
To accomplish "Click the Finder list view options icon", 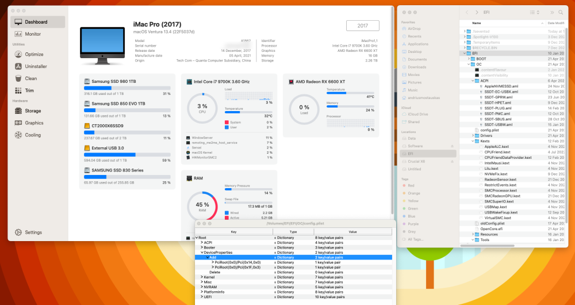I will click(x=534, y=13).
